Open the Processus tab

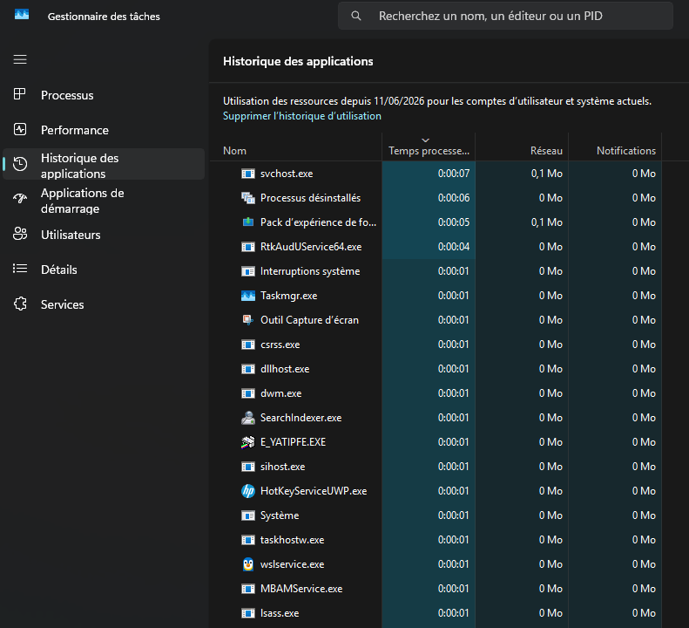[104, 95]
